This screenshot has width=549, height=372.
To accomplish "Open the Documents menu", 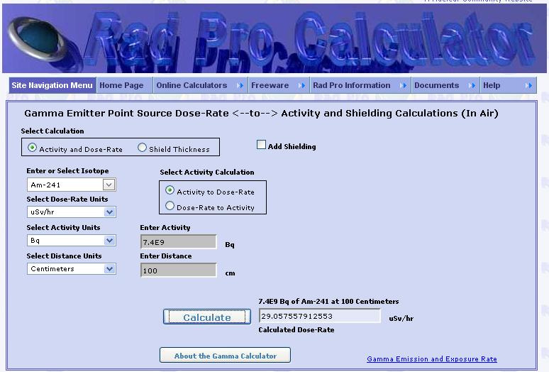I will tap(445, 85).
